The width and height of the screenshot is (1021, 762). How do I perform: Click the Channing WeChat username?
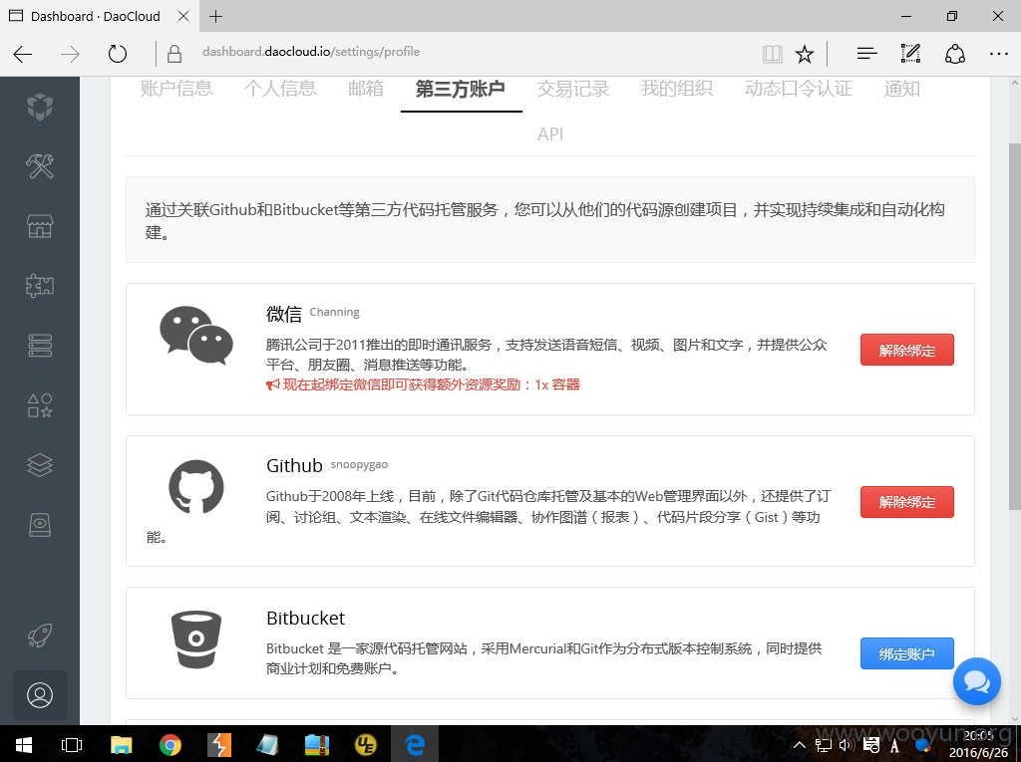click(335, 313)
